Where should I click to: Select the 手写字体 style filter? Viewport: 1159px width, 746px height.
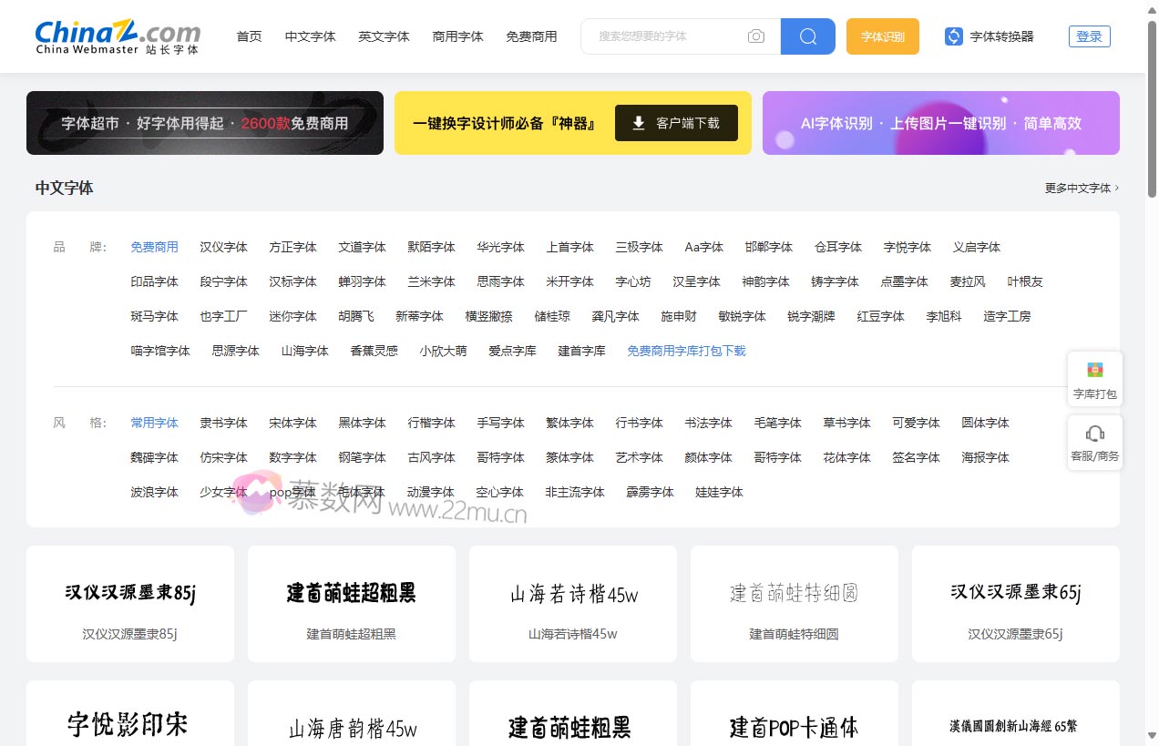click(x=500, y=423)
